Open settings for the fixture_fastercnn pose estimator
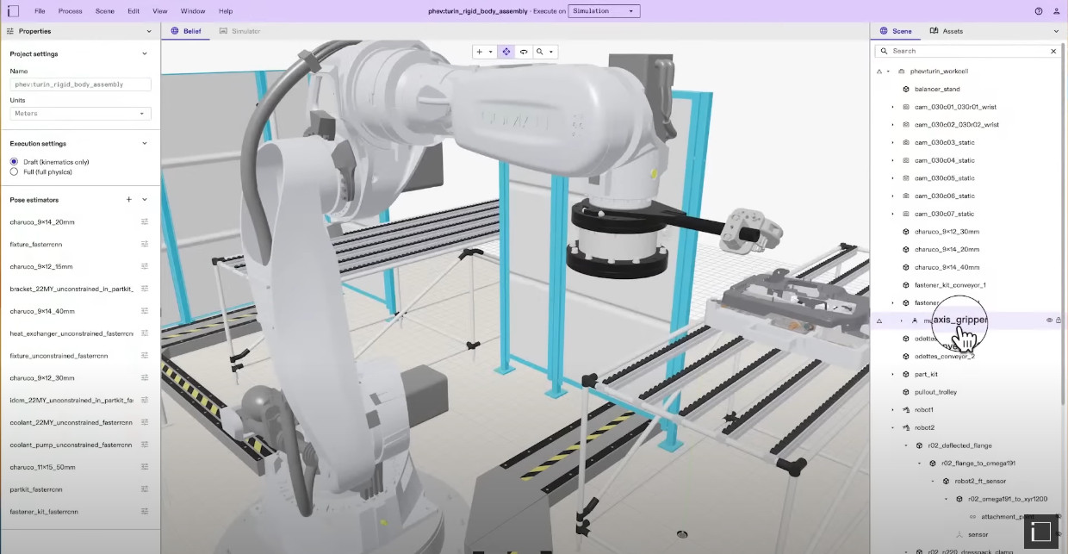 click(145, 244)
